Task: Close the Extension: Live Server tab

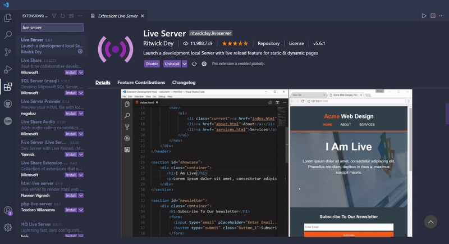Action: coord(143,16)
